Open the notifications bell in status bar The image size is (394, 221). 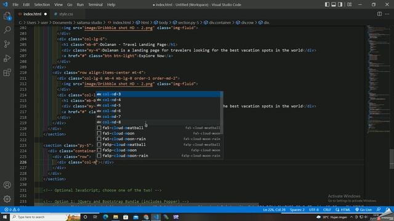[x=388, y=209]
